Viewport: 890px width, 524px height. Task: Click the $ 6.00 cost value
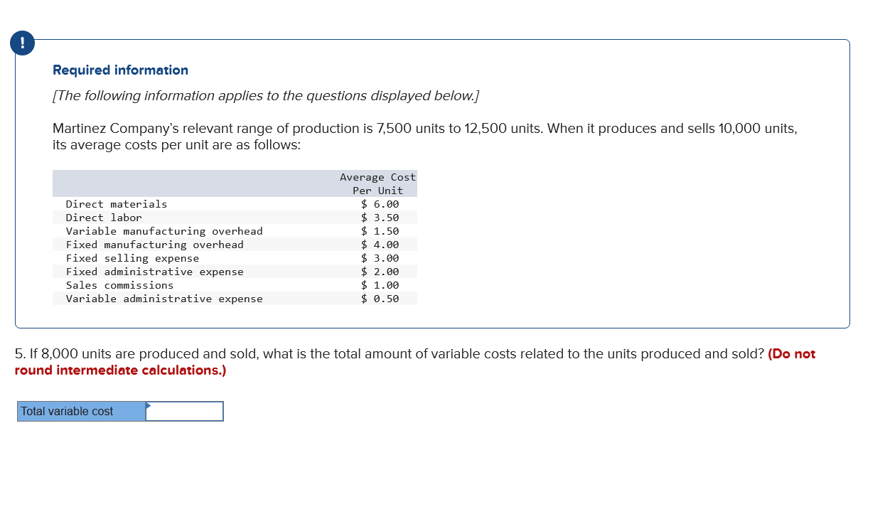[x=380, y=204]
